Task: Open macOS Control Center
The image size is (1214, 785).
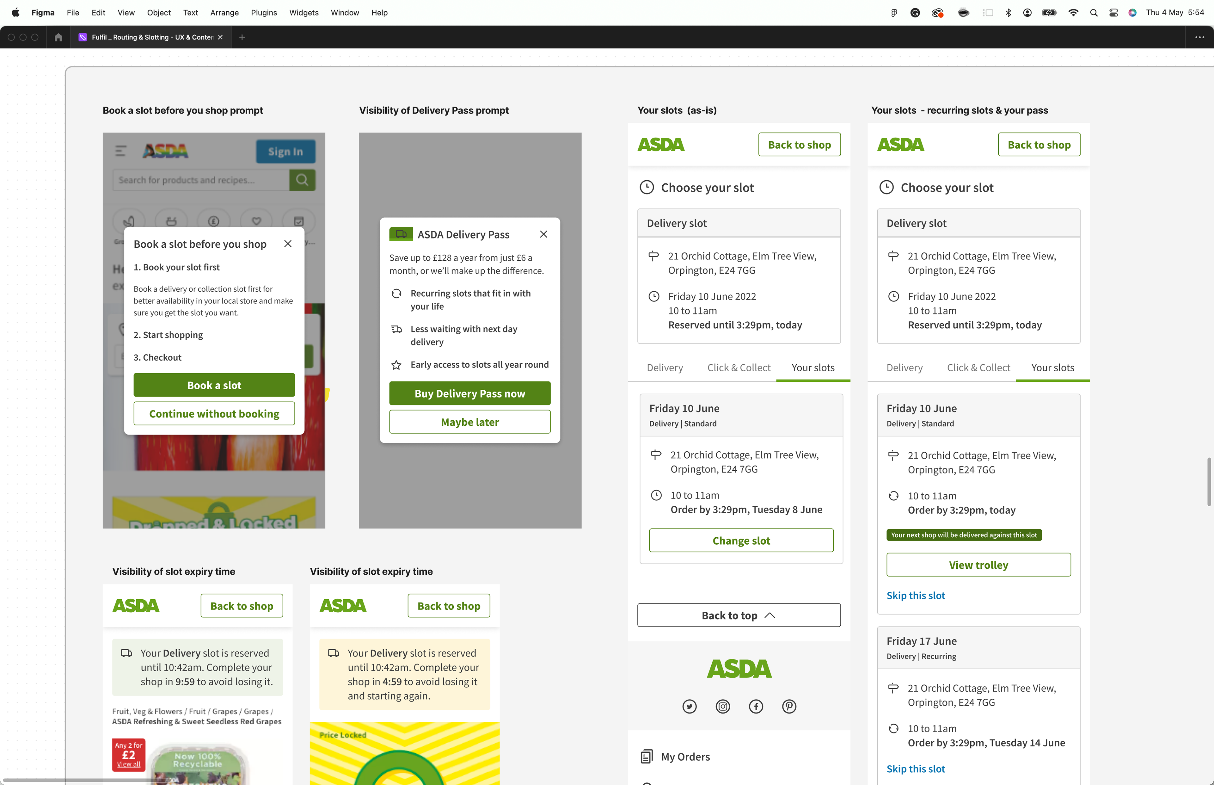Action: (x=1113, y=13)
